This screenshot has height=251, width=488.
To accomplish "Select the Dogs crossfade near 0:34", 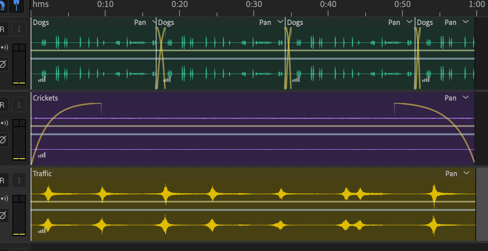I will [x=288, y=58].
